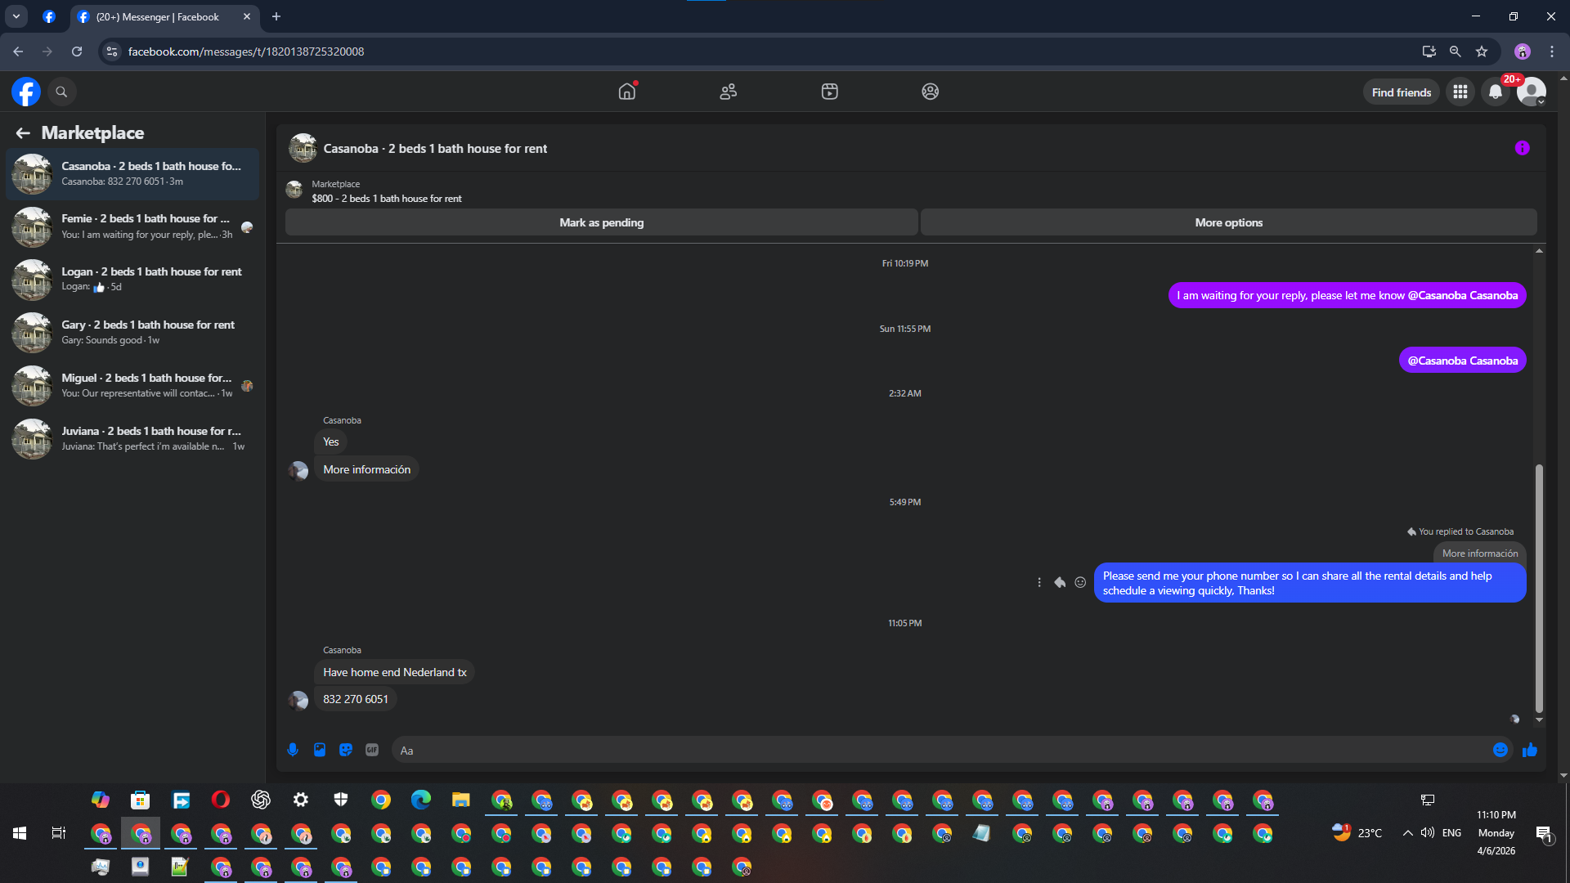Click the chat conversation scrollbar thumb
This screenshot has height=883, width=1570.
(1539, 589)
